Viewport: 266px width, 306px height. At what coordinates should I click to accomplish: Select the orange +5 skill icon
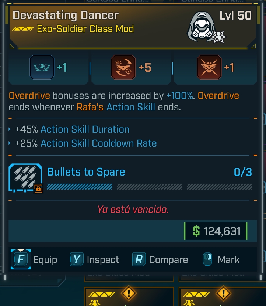[123, 67]
